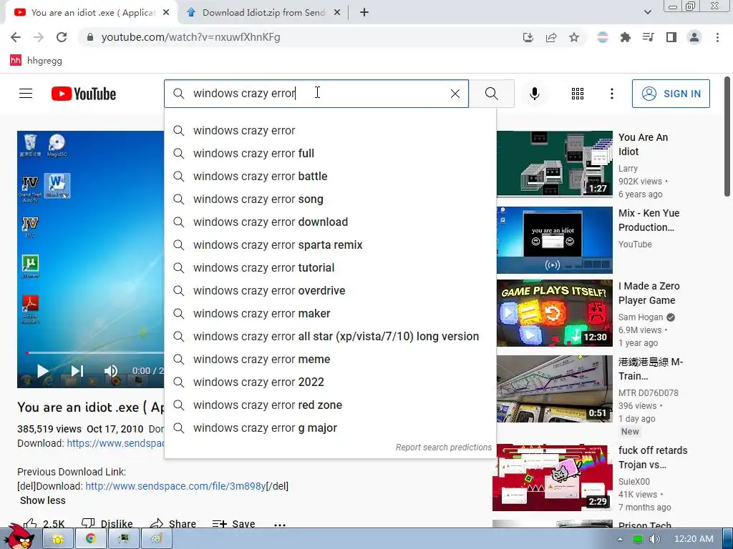Click the Dislike button
This screenshot has height=549, width=733.
pos(107,524)
